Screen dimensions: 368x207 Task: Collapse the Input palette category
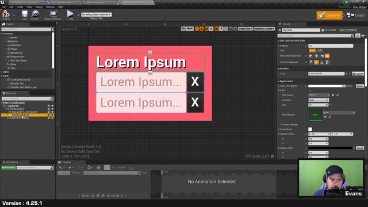pyautogui.click(x=2, y=76)
